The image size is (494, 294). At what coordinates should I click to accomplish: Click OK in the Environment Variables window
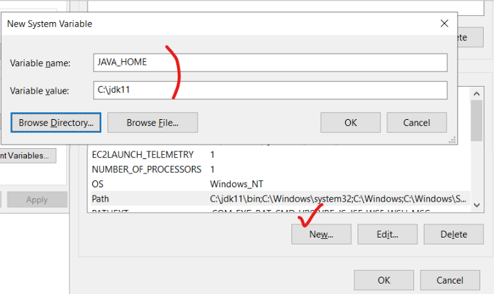[x=384, y=280]
